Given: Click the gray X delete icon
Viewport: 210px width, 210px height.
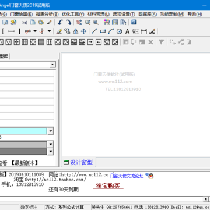Looking at the screenshot, I should pyautogui.click(x=150, y=42).
